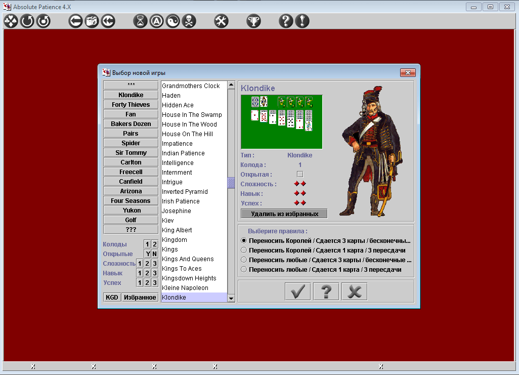Click the Удалить из избранных button
519x375 pixels.
click(284, 214)
